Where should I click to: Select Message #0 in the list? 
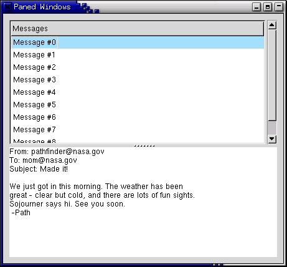tap(138, 42)
